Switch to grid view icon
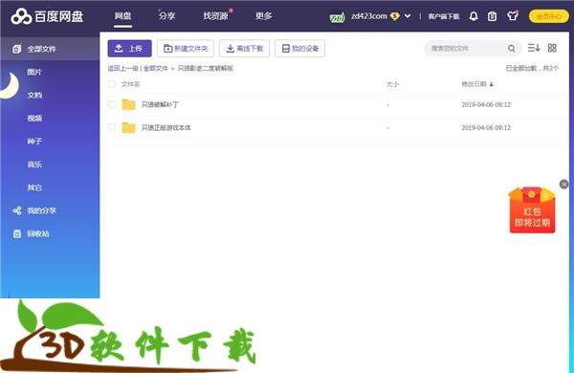 552,48
